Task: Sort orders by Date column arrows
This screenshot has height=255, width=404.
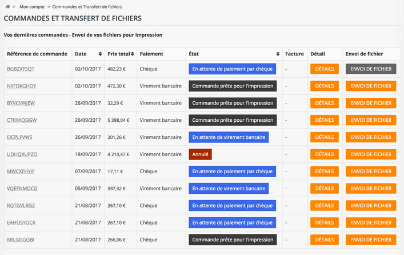Action: 100,54
